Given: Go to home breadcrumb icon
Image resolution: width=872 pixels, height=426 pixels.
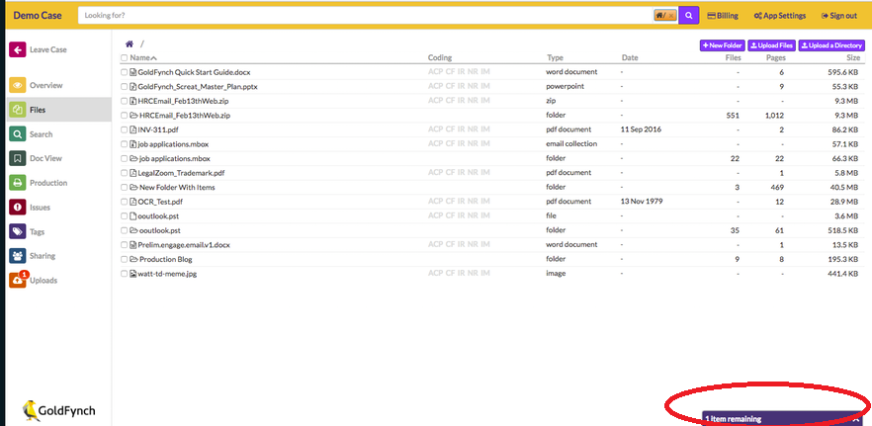Looking at the screenshot, I should tap(130, 43).
